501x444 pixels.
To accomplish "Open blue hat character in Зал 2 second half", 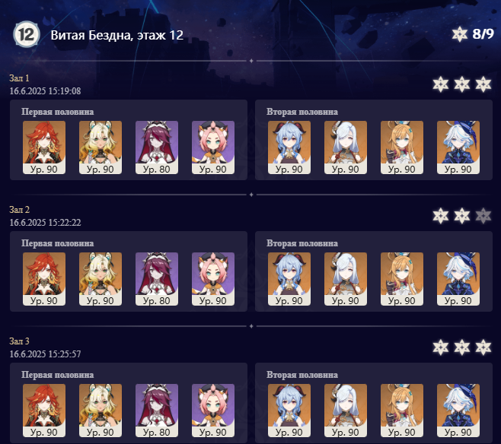I will [x=458, y=279].
